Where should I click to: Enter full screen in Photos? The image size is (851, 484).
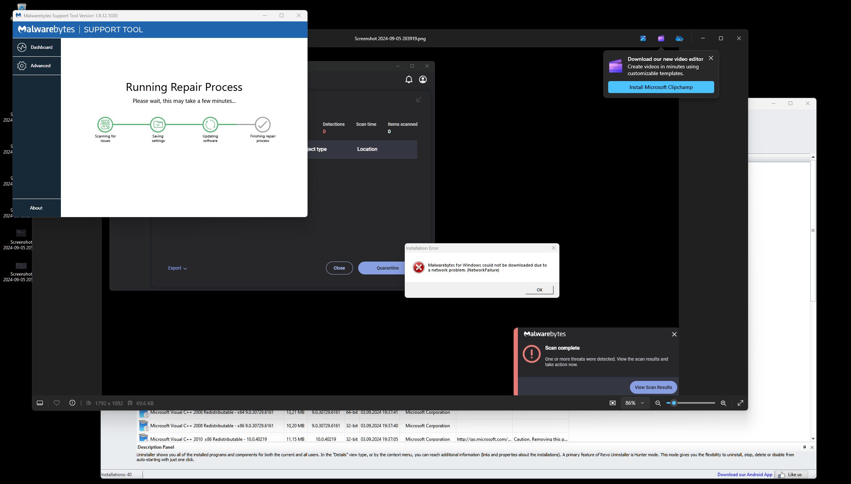click(x=740, y=403)
